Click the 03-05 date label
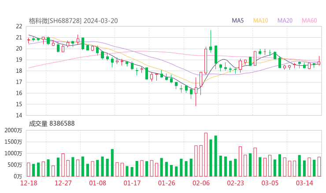326x193 pixels. 270,183
